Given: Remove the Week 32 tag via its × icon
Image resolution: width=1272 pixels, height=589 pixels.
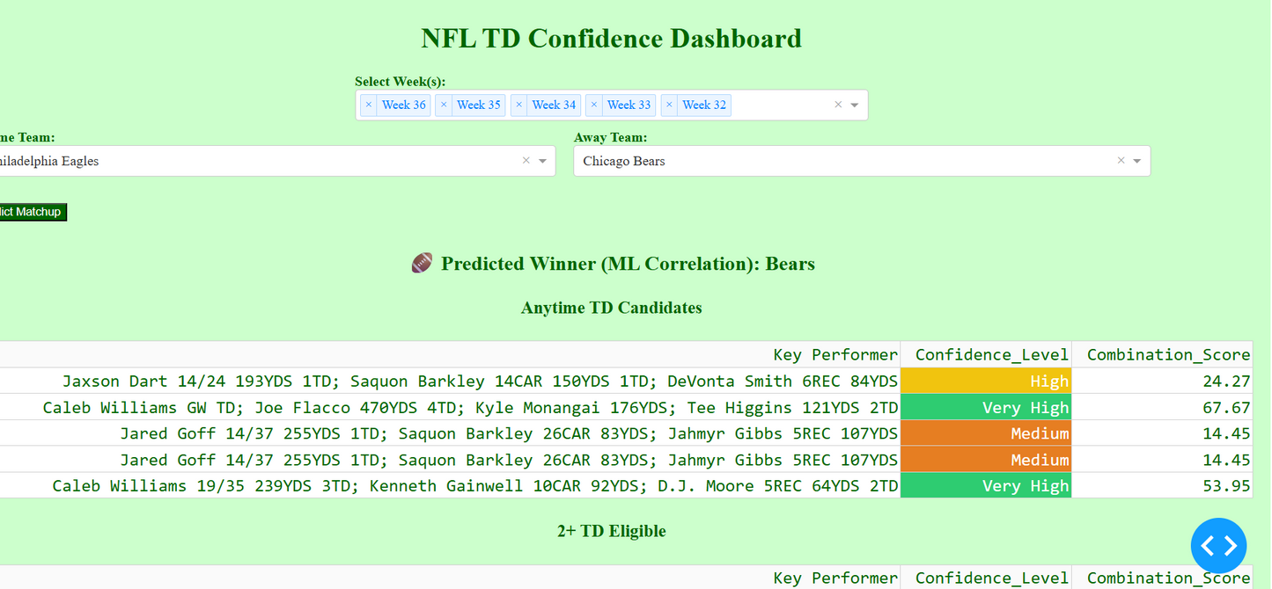Looking at the screenshot, I should pyautogui.click(x=670, y=105).
